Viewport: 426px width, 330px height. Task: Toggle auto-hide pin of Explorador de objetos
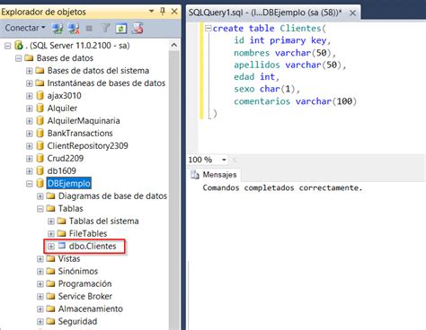[x=163, y=12]
